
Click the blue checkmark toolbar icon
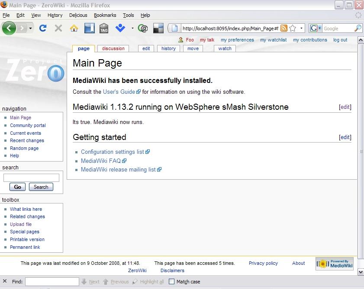point(120,28)
